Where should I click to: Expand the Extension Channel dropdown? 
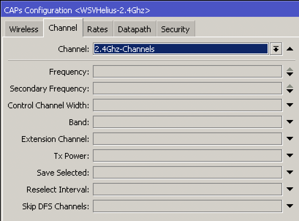pos(290,139)
